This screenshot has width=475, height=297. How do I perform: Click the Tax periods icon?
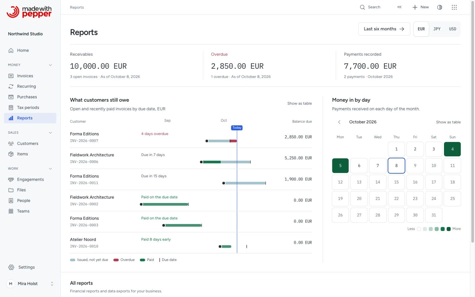tap(11, 108)
